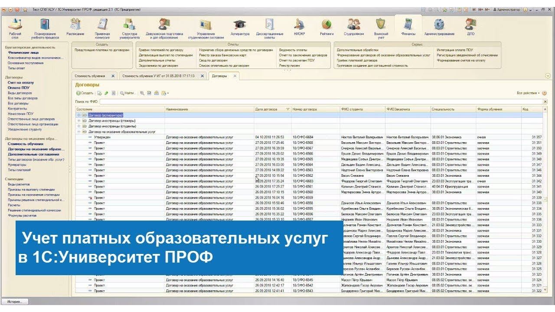The width and height of the screenshot is (555, 312).
Task: Open the НИОКР section
Action: [299, 26]
